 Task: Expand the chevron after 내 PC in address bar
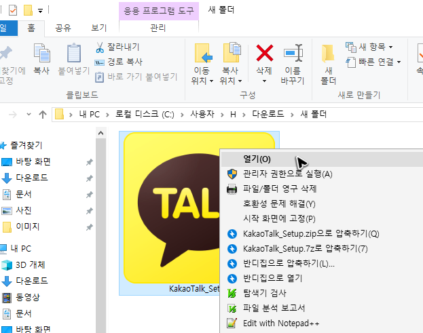coord(107,115)
